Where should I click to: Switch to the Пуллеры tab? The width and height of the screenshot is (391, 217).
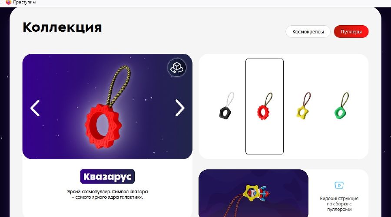[x=351, y=32]
